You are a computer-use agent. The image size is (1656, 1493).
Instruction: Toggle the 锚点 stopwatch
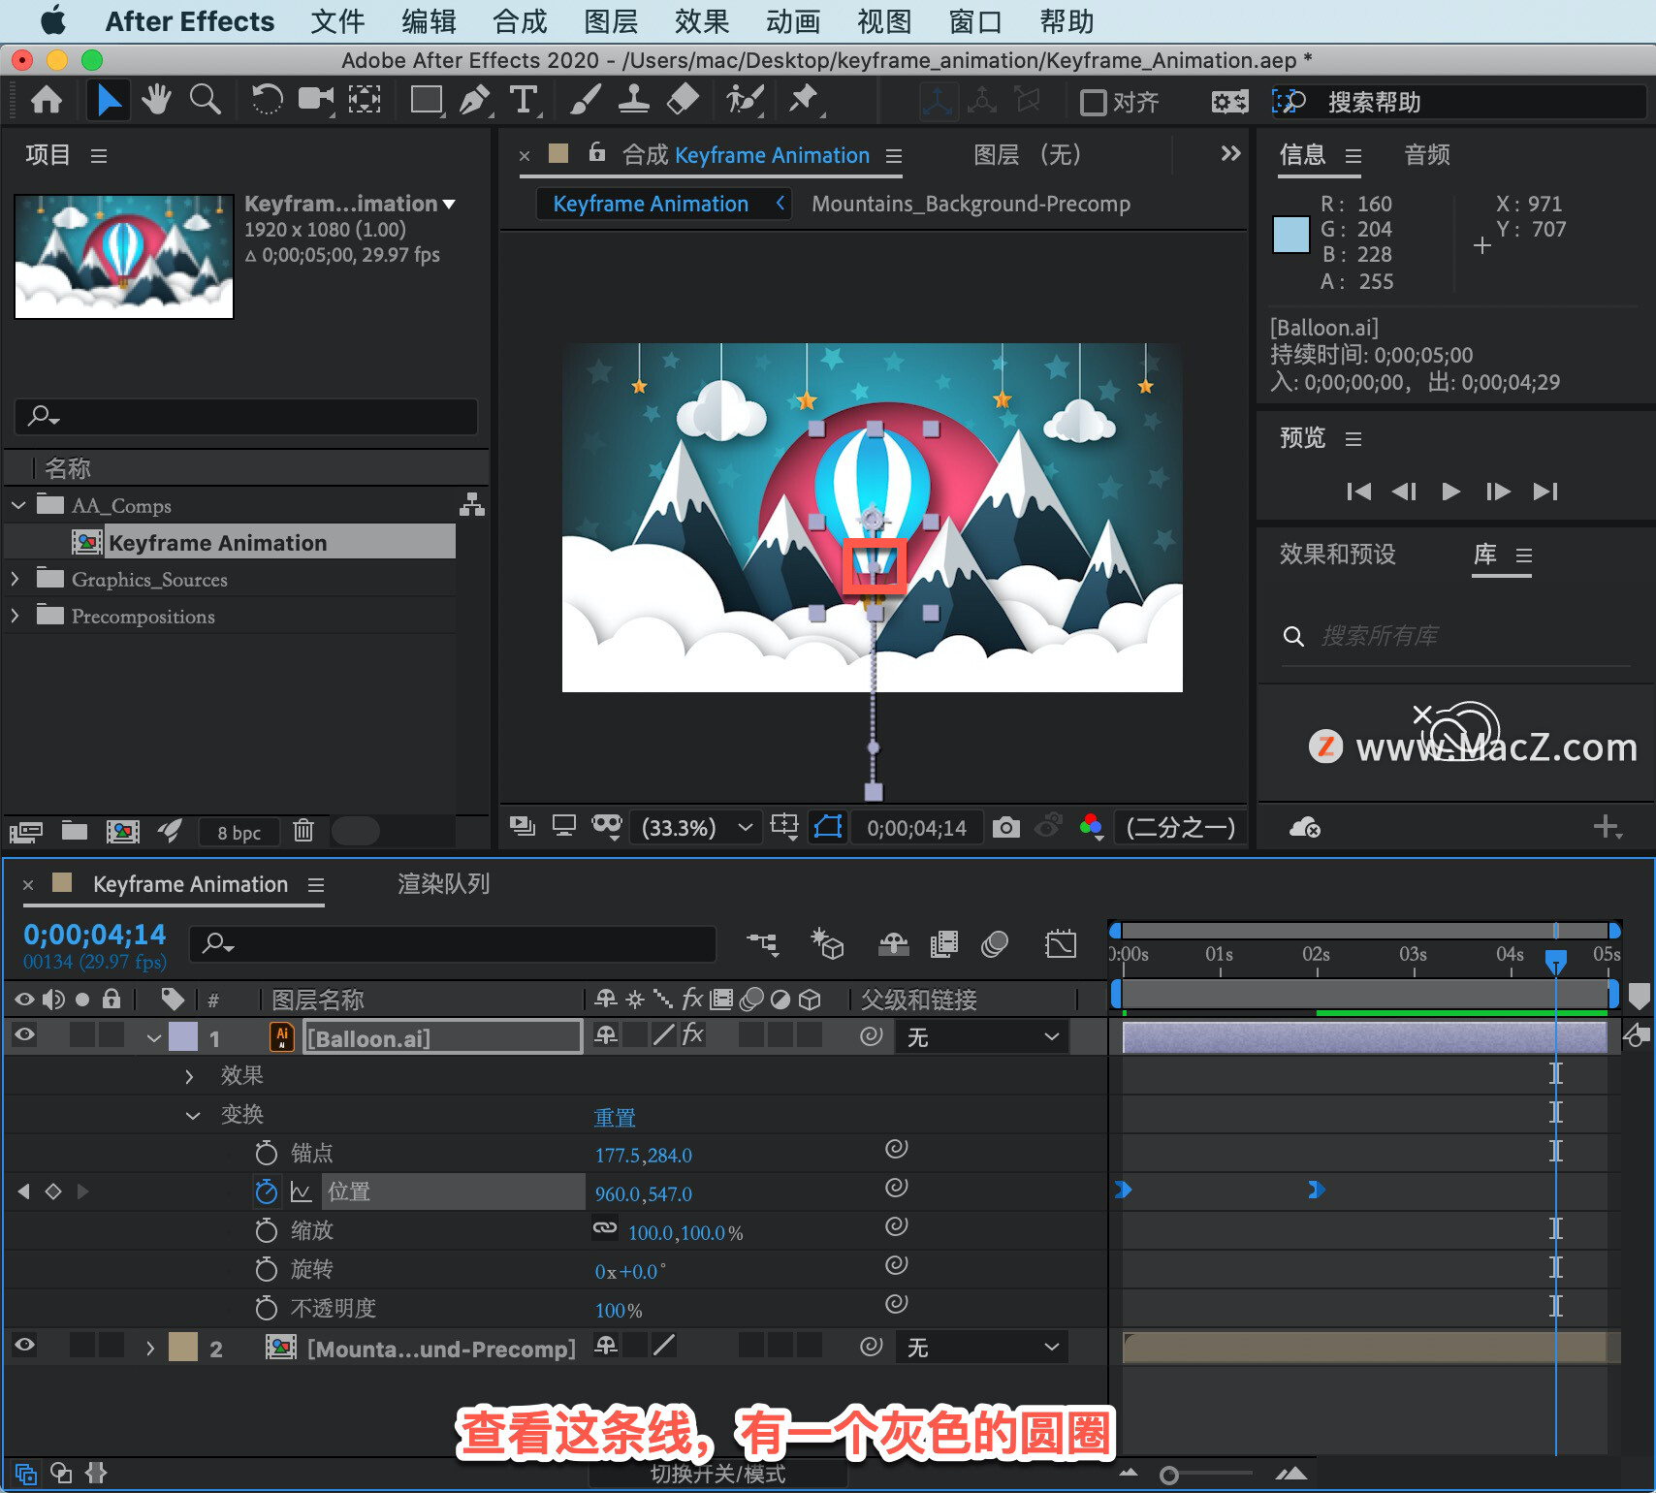[266, 1153]
